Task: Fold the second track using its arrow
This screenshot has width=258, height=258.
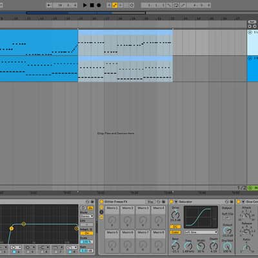Action: click(250, 58)
